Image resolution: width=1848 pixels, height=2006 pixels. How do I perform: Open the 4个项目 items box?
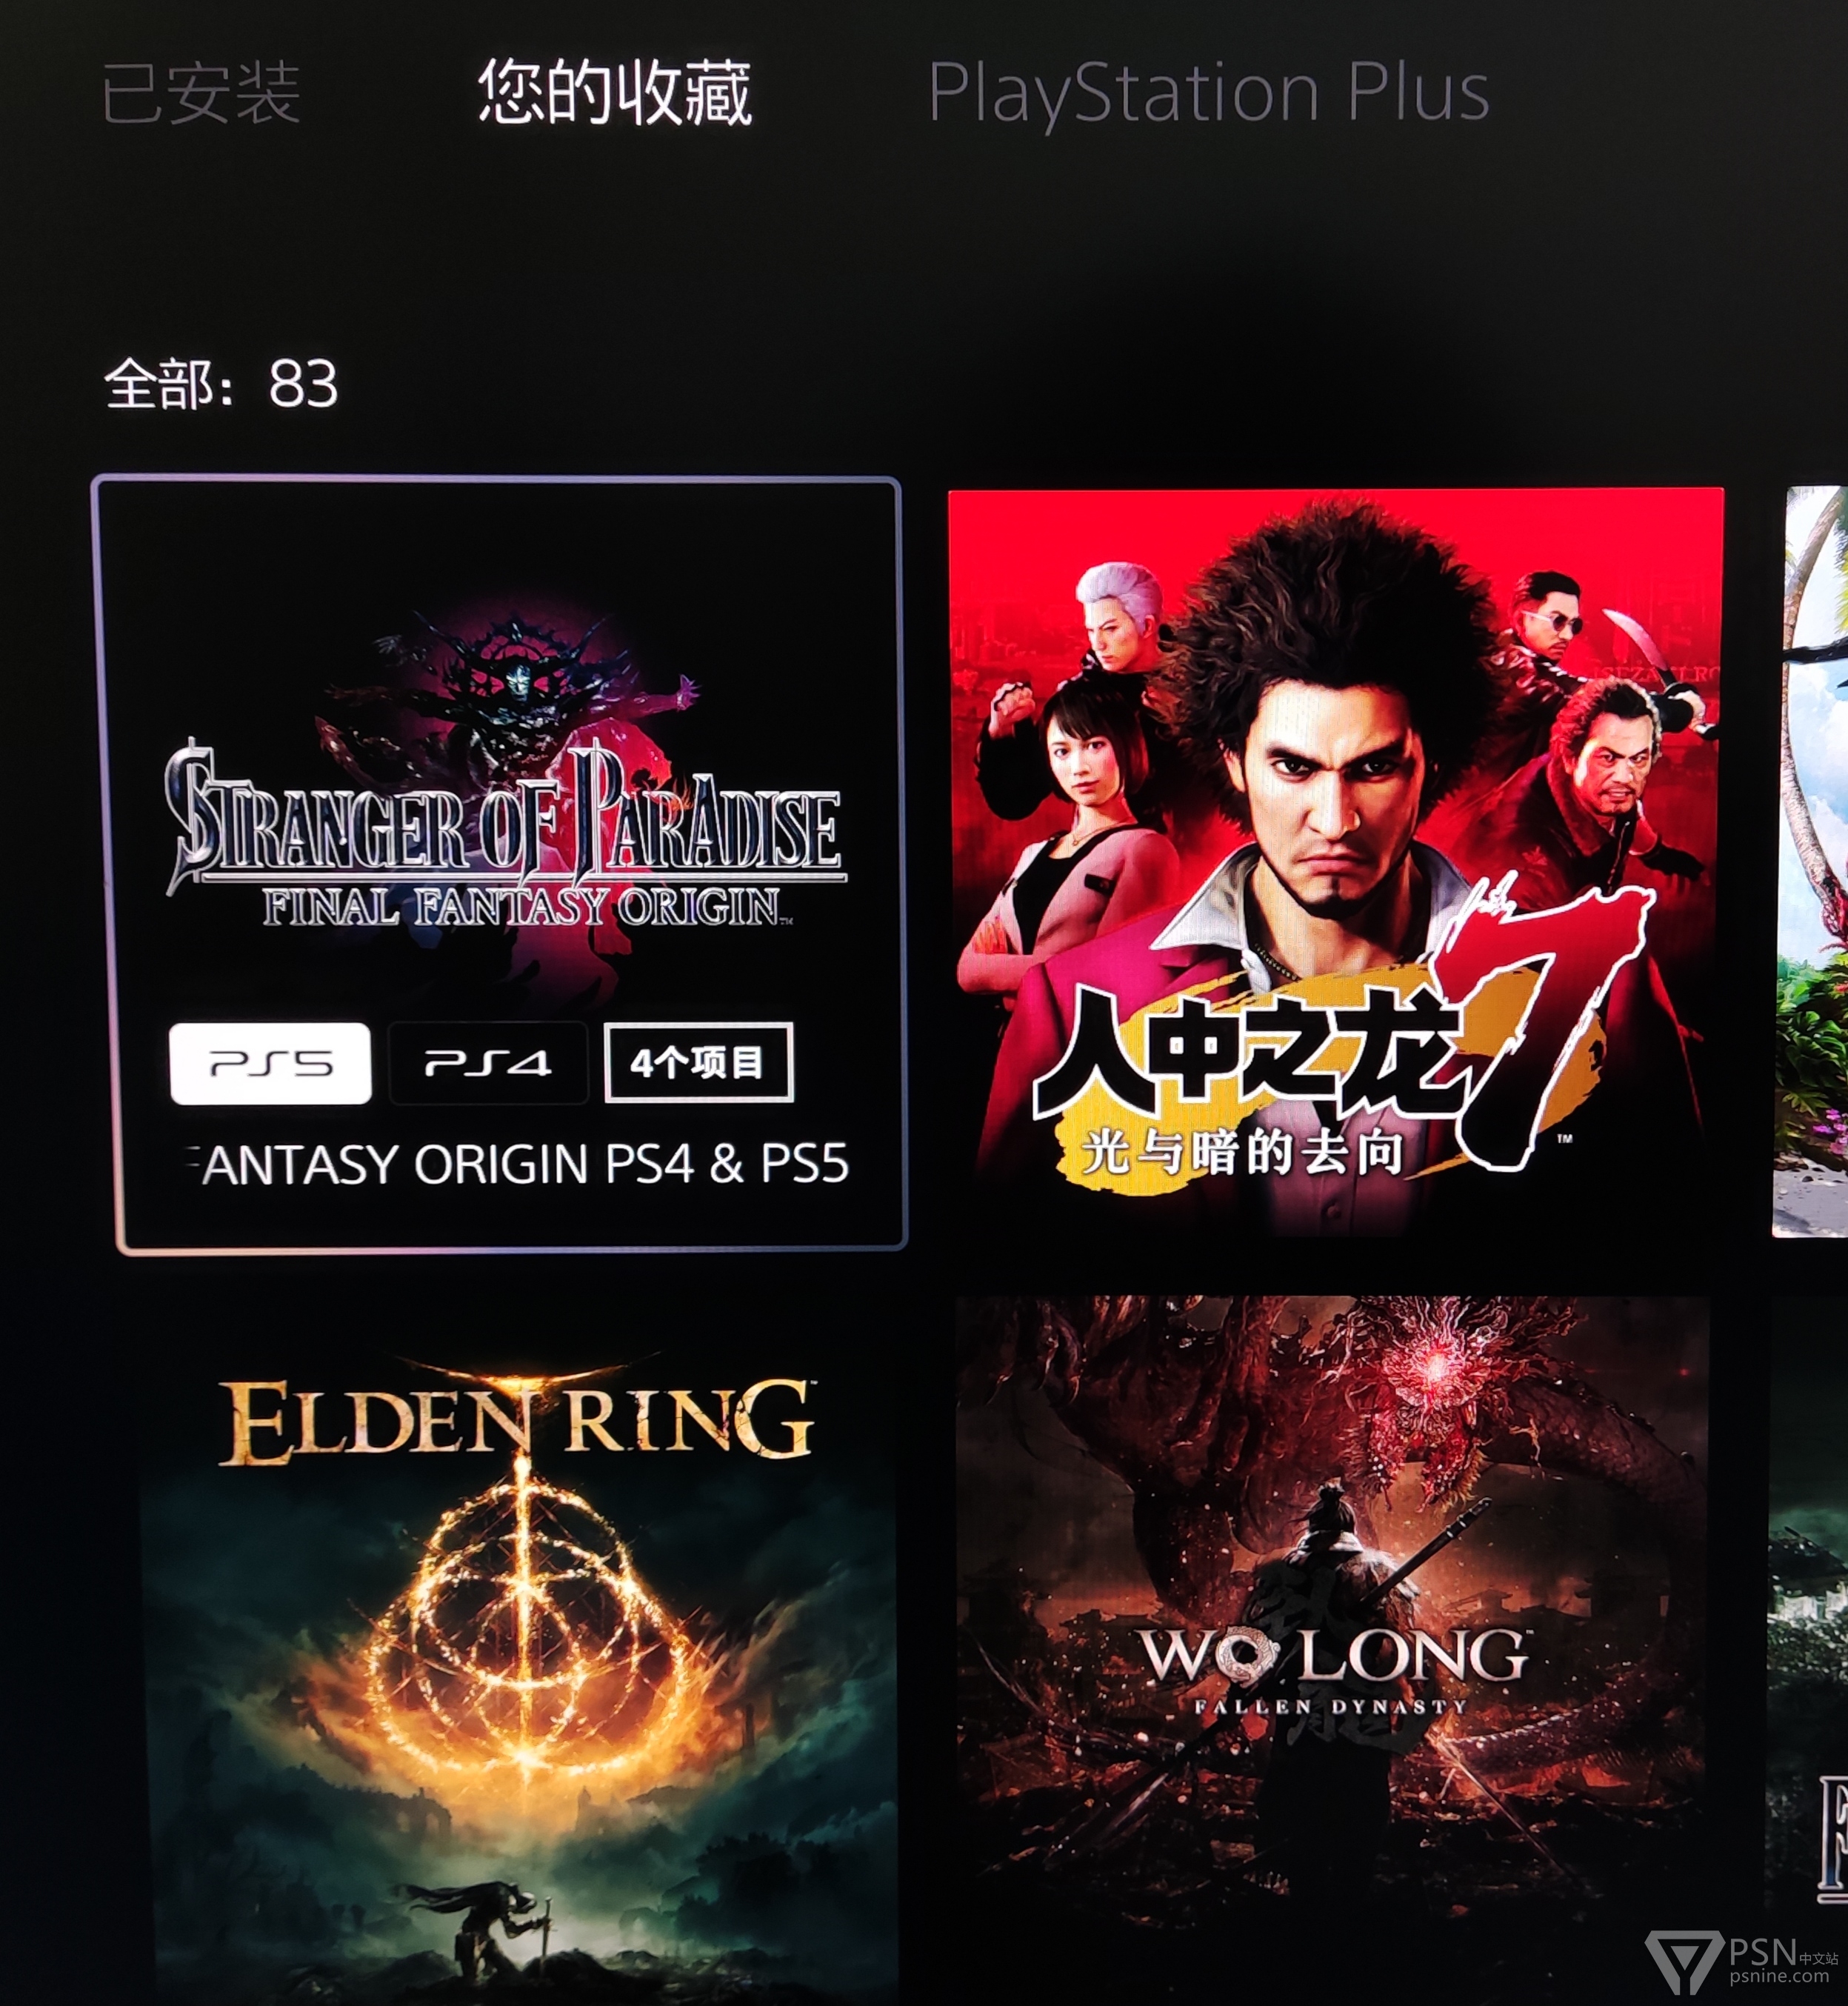(698, 1062)
